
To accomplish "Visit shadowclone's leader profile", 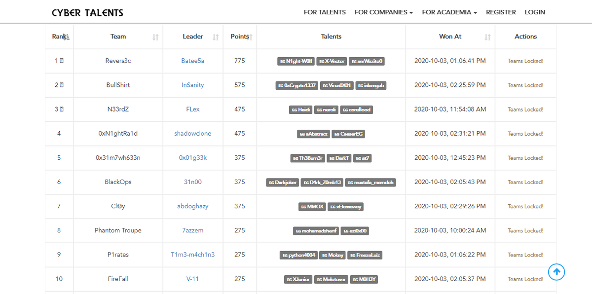I will (x=192, y=133).
